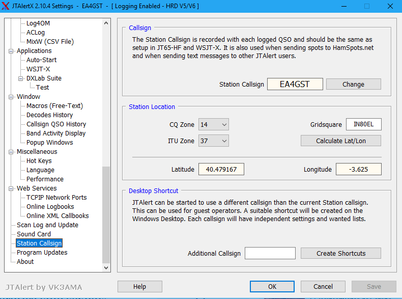Open Scan Log and Update page
The width and height of the screenshot is (402, 299).
point(47,225)
